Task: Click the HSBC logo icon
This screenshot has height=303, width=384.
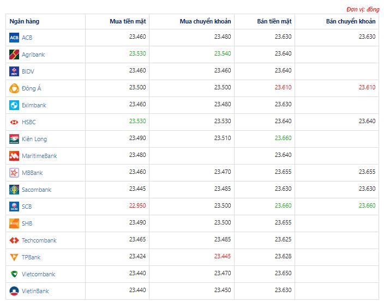Action: (14, 122)
